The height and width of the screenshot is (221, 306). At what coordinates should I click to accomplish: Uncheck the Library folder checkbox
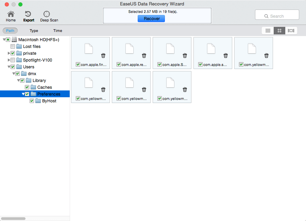22,81
